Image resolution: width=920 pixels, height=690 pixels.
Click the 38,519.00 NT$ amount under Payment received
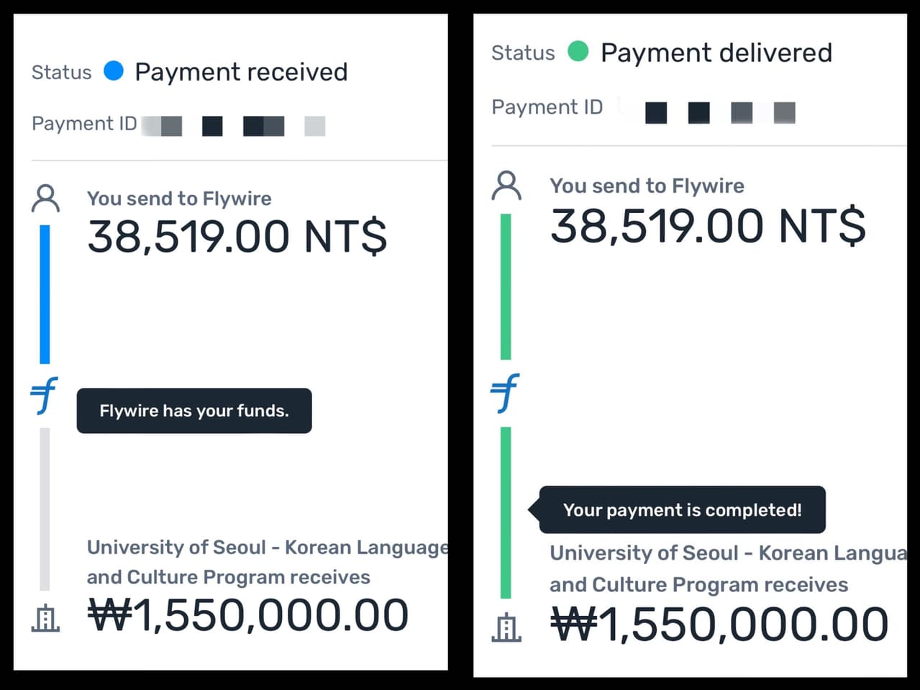click(237, 237)
